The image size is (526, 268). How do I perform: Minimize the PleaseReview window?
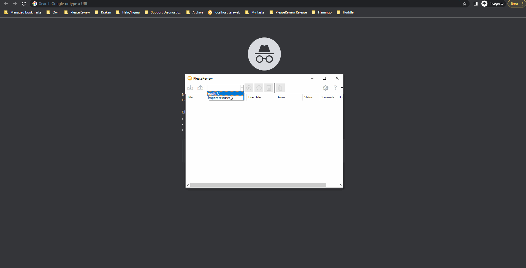click(x=312, y=78)
